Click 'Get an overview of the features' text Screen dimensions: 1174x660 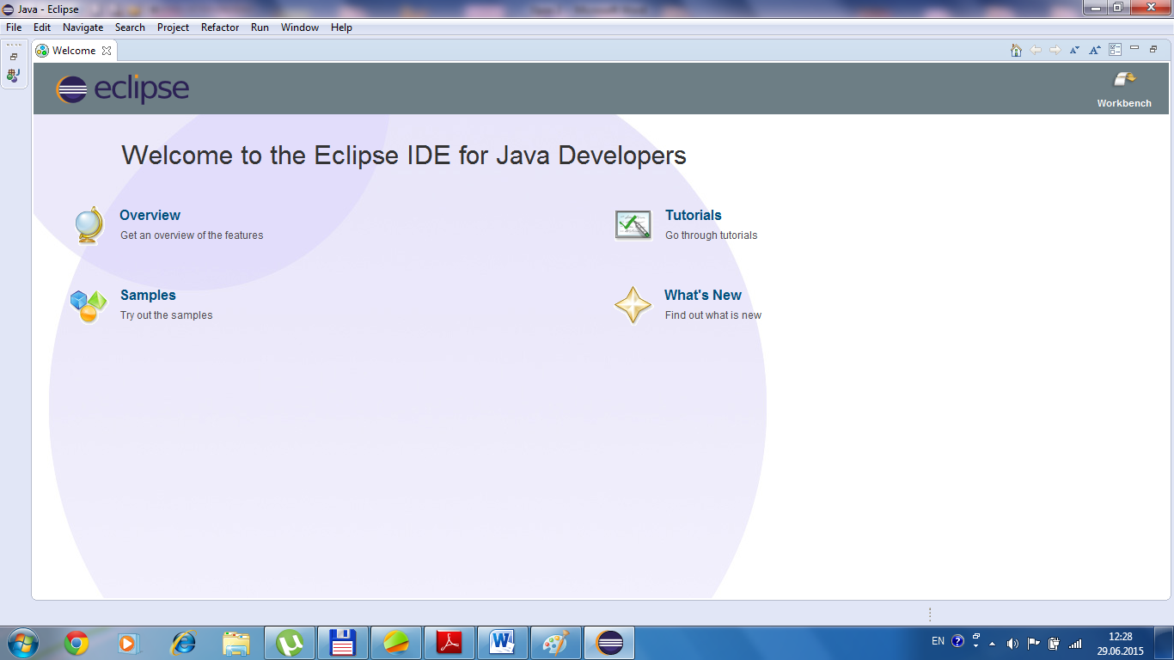pyautogui.click(x=192, y=235)
